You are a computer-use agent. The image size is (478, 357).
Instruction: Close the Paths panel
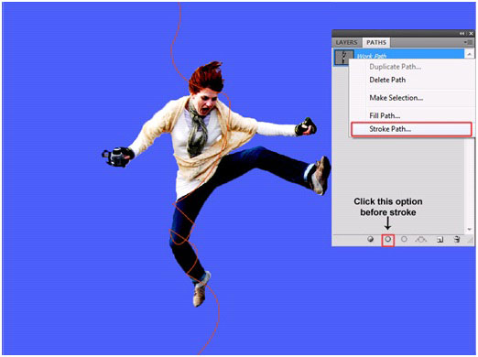(x=471, y=34)
